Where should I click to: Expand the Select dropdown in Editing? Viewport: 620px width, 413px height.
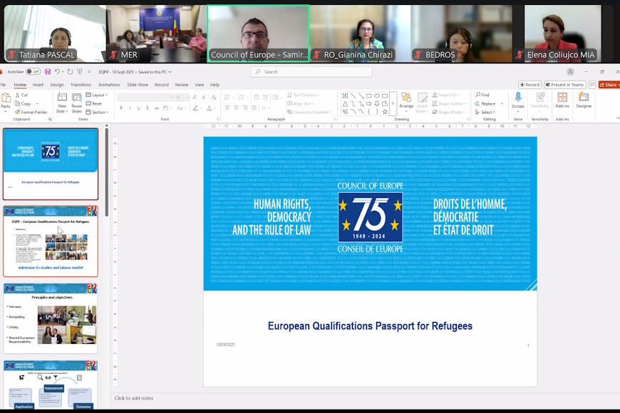coord(485,113)
